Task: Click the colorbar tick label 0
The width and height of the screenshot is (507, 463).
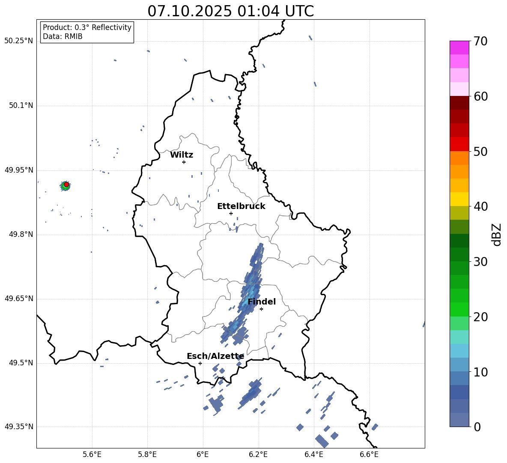Action: coord(477,427)
